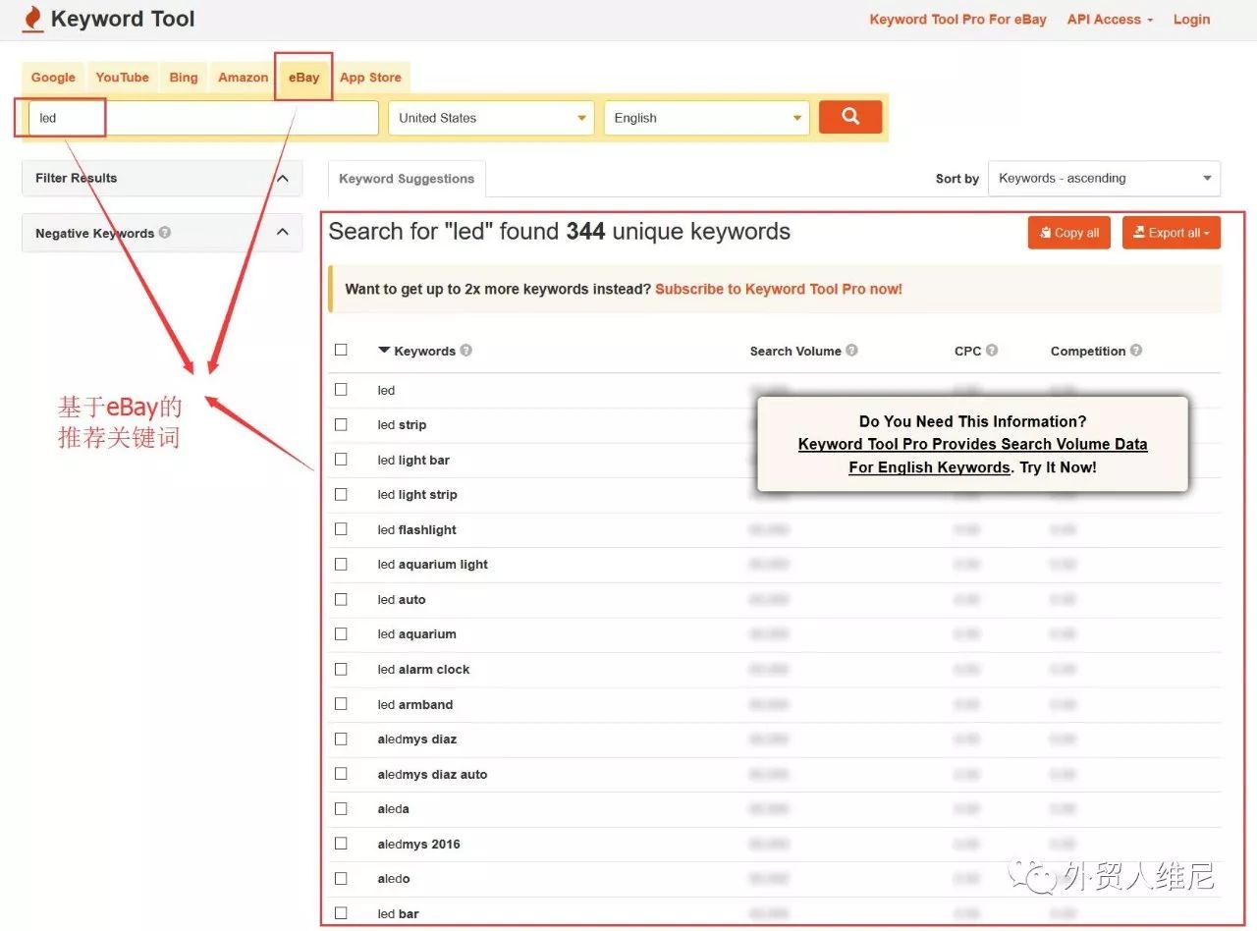Viewport: 1257px width, 931px height.
Task: Switch to the Bing tab
Action: coord(184,78)
